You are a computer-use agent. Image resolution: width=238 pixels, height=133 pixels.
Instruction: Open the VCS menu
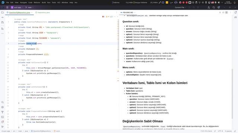click(x=59, y=3)
